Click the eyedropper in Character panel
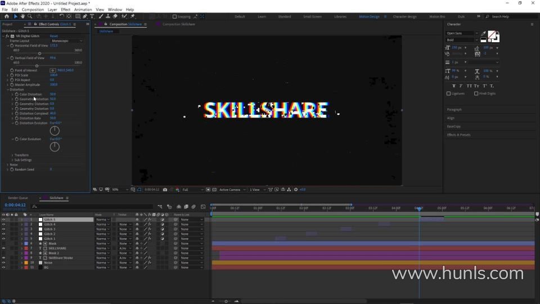 484,35
